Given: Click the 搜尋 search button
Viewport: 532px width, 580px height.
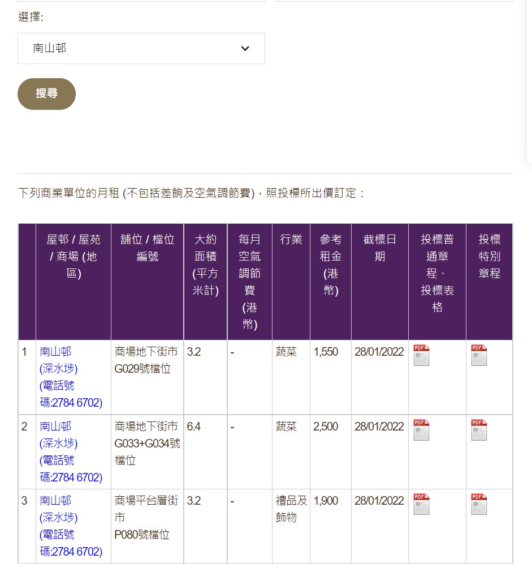Looking at the screenshot, I should tap(46, 93).
